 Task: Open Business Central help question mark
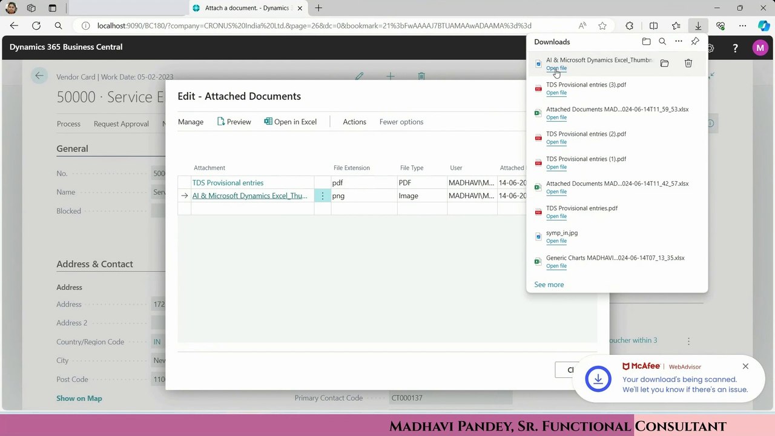pyautogui.click(x=735, y=48)
